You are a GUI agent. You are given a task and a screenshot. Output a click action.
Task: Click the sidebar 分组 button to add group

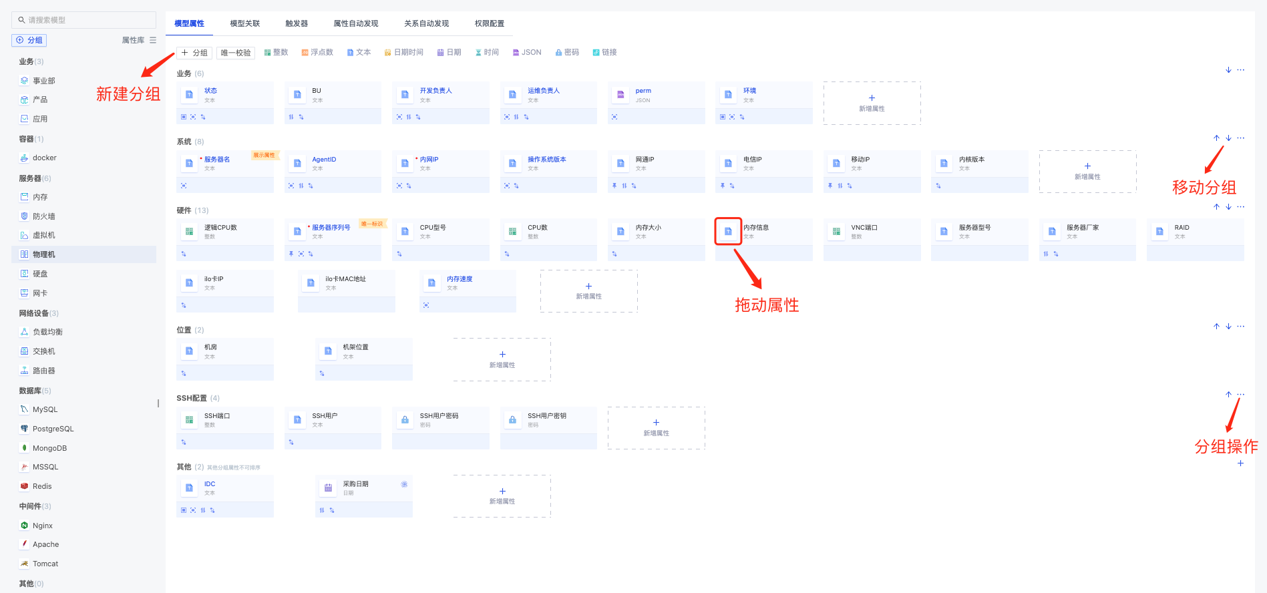coord(29,40)
